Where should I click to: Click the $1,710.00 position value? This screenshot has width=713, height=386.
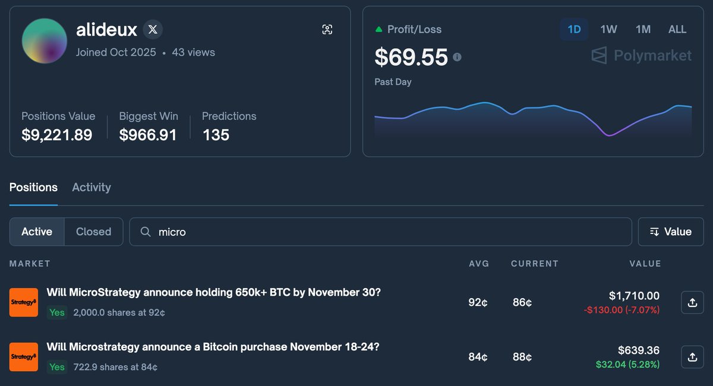pos(634,296)
